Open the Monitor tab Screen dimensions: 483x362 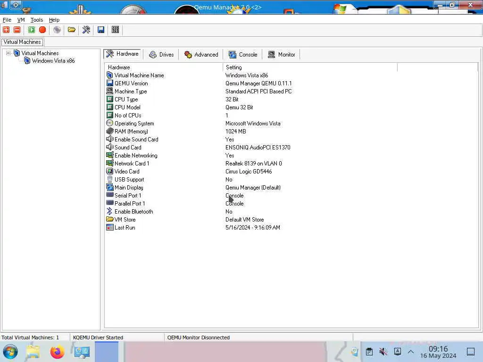coord(282,55)
